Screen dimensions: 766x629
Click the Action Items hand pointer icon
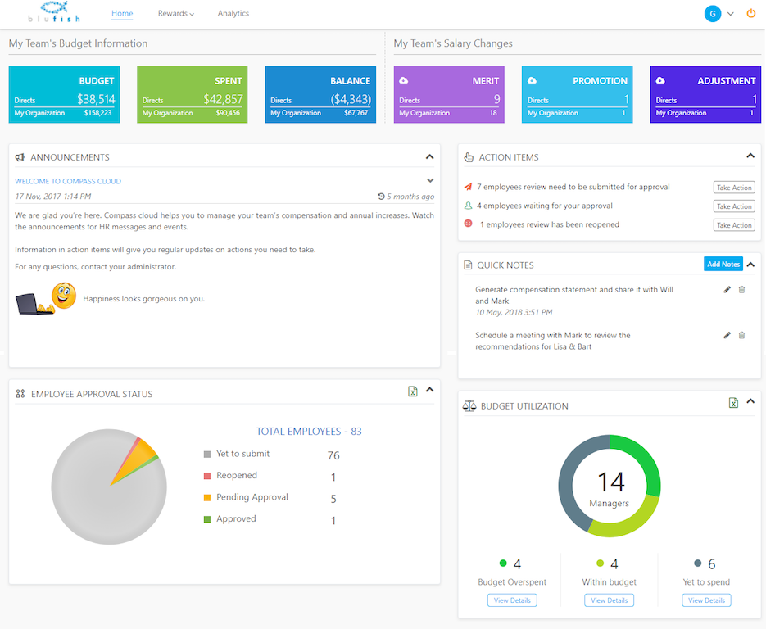[x=469, y=157]
